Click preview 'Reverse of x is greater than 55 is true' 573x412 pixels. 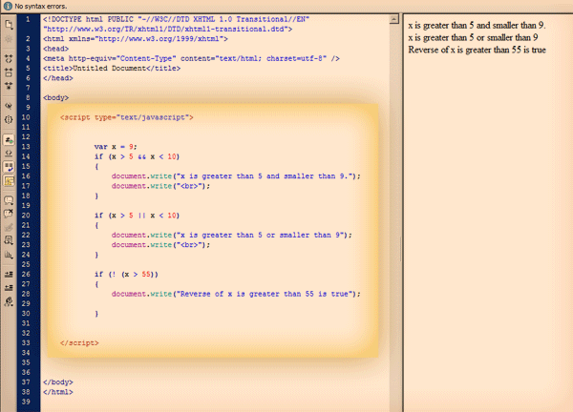(477, 50)
